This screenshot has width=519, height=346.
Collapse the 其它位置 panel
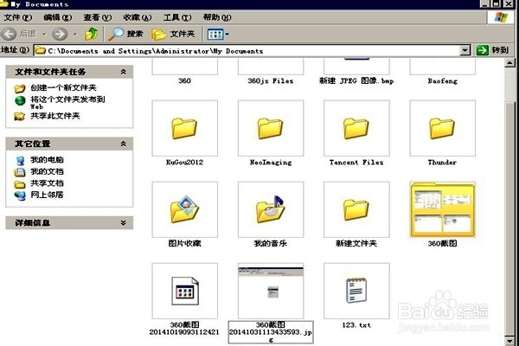(124, 144)
